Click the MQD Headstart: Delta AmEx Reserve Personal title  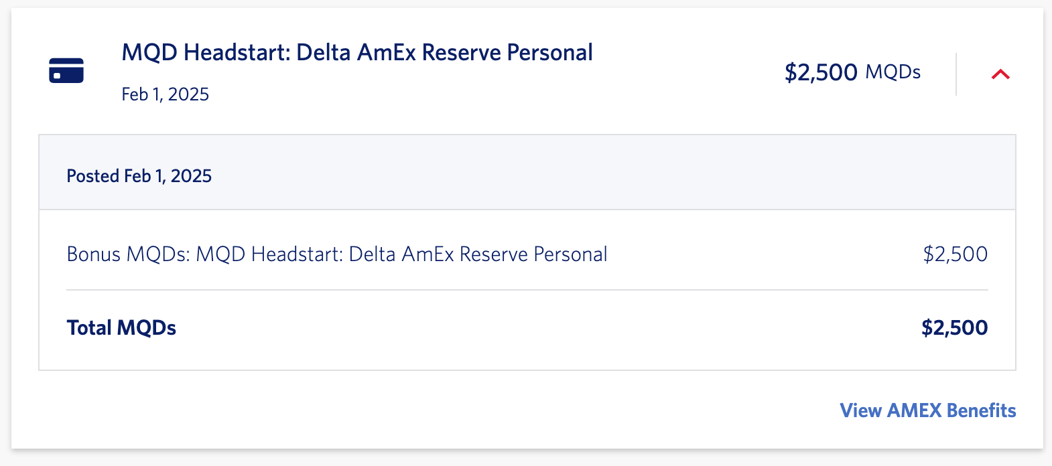coord(357,52)
